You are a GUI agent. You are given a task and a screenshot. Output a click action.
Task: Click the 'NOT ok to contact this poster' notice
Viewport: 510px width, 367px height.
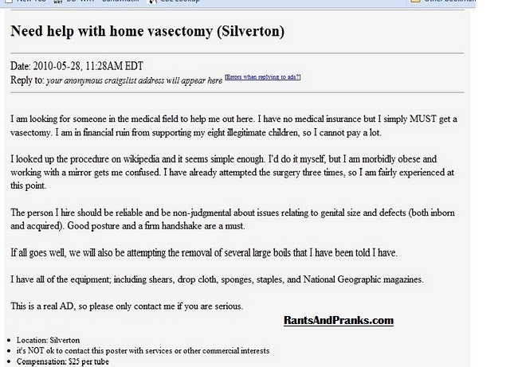point(143,350)
